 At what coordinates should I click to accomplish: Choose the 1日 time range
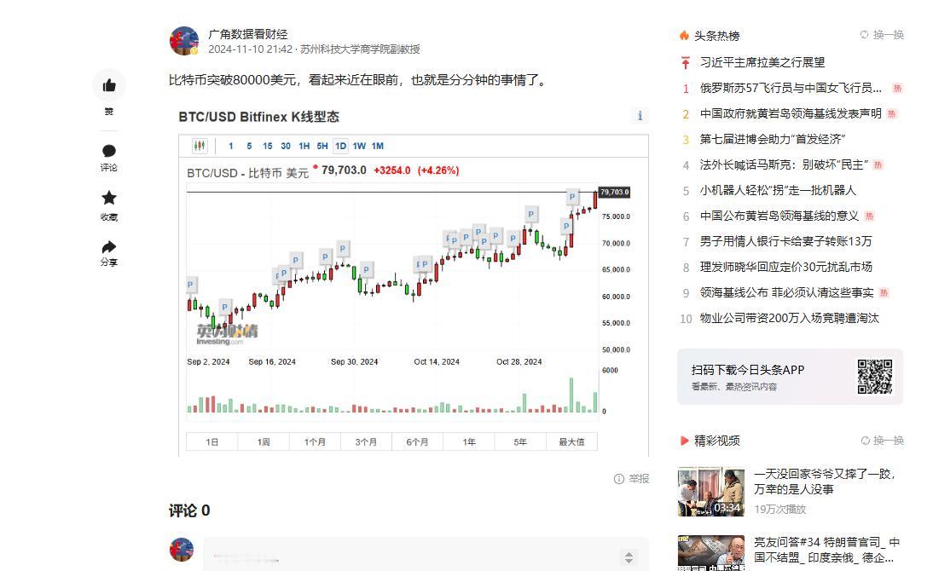pyautogui.click(x=212, y=442)
